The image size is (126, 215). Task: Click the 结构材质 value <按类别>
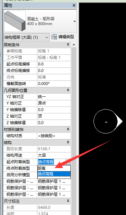click(54, 136)
